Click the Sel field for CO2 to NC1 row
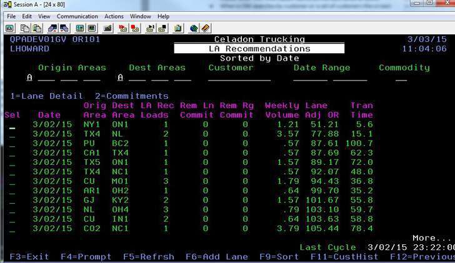Viewport: 455px width, 263px height. [x=12, y=229]
